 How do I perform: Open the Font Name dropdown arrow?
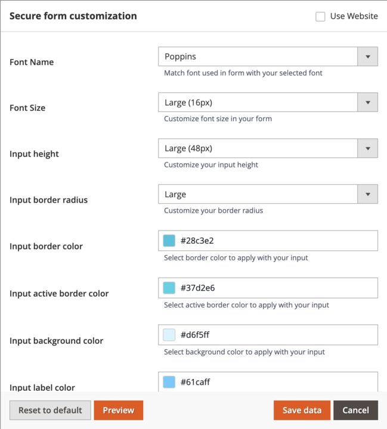[x=367, y=57]
